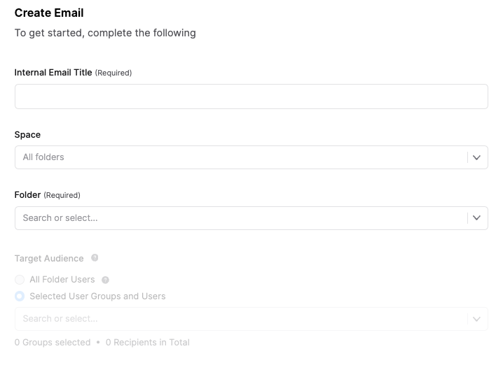
Task: Click the Target Audience heading text
Action: 49,259
